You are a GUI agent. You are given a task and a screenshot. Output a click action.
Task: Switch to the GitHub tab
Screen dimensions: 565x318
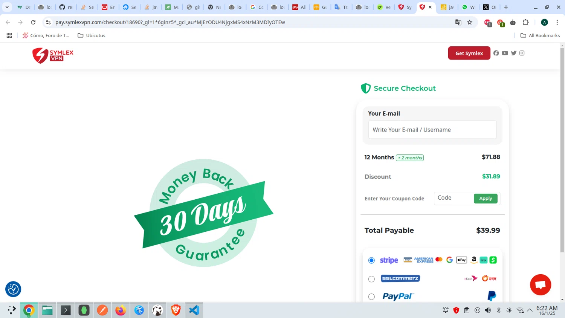point(66,7)
